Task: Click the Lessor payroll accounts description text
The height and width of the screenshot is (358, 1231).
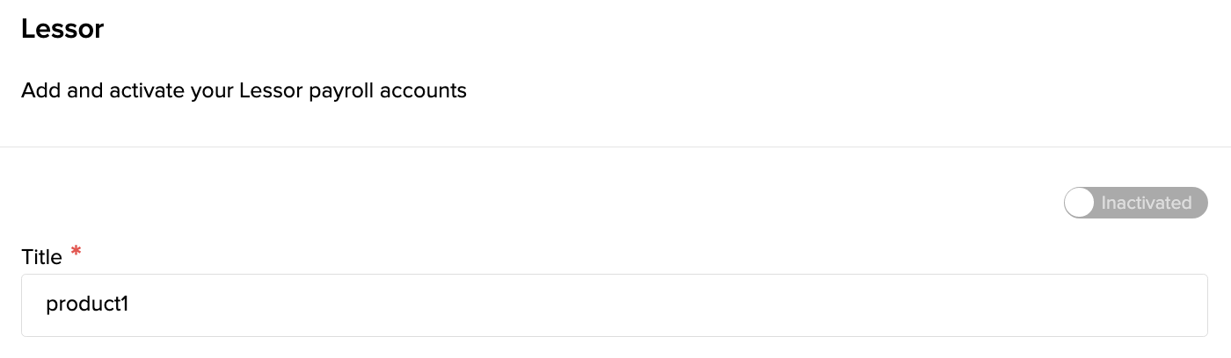Action: coord(244,90)
